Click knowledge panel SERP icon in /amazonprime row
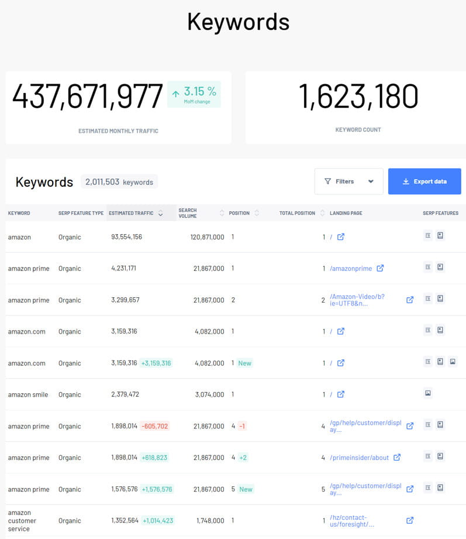The height and width of the screenshot is (539, 466). pyautogui.click(x=440, y=267)
